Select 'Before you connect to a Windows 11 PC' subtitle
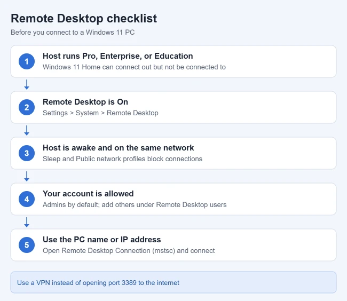Image resolution: width=347 pixels, height=301 pixels. coord(73,33)
